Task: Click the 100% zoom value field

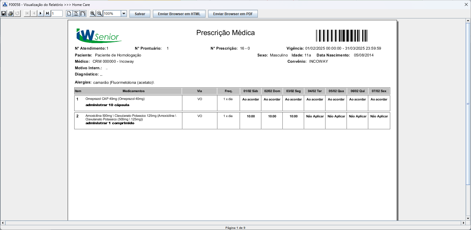Action: pyautogui.click(x=112, y=13)
